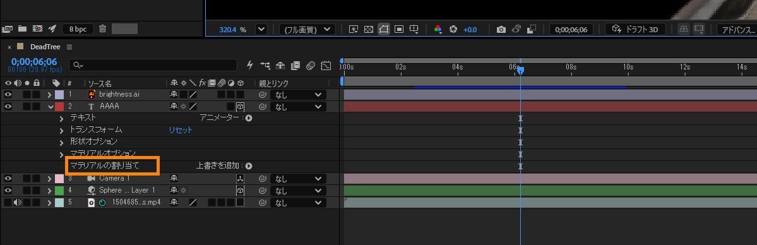This screenshot has width=757, height=245.
Task: Toggle Draft 3D (ドラフト 3D) mode
Action: pos(635,29)
